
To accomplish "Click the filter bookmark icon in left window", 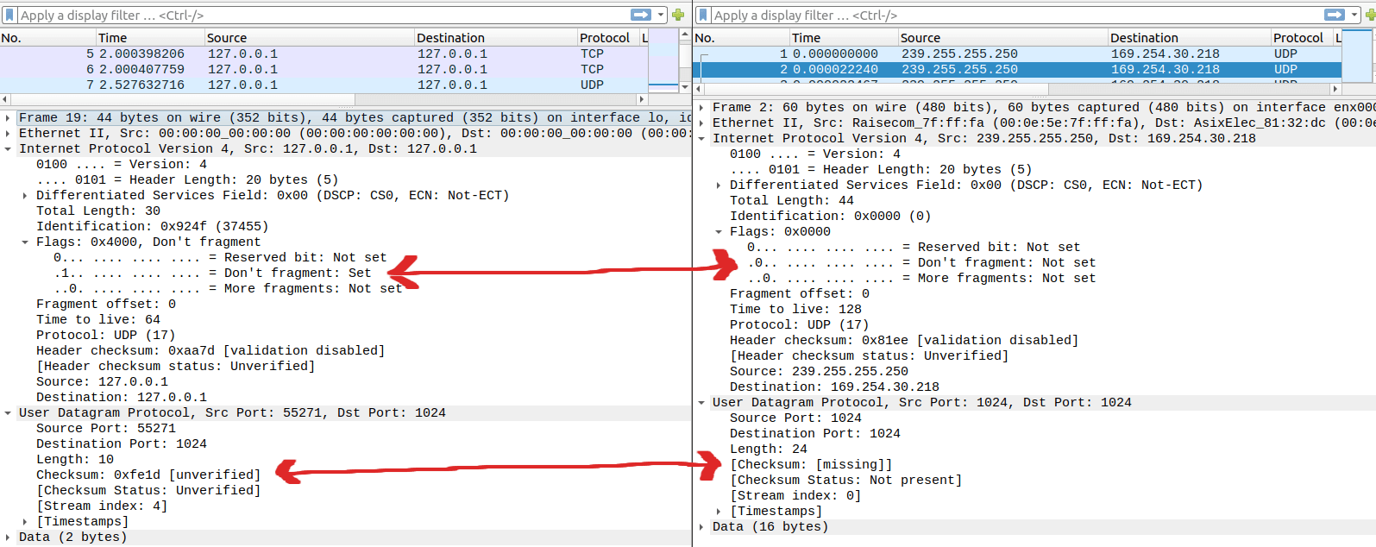I will click(x=9, y=15).
